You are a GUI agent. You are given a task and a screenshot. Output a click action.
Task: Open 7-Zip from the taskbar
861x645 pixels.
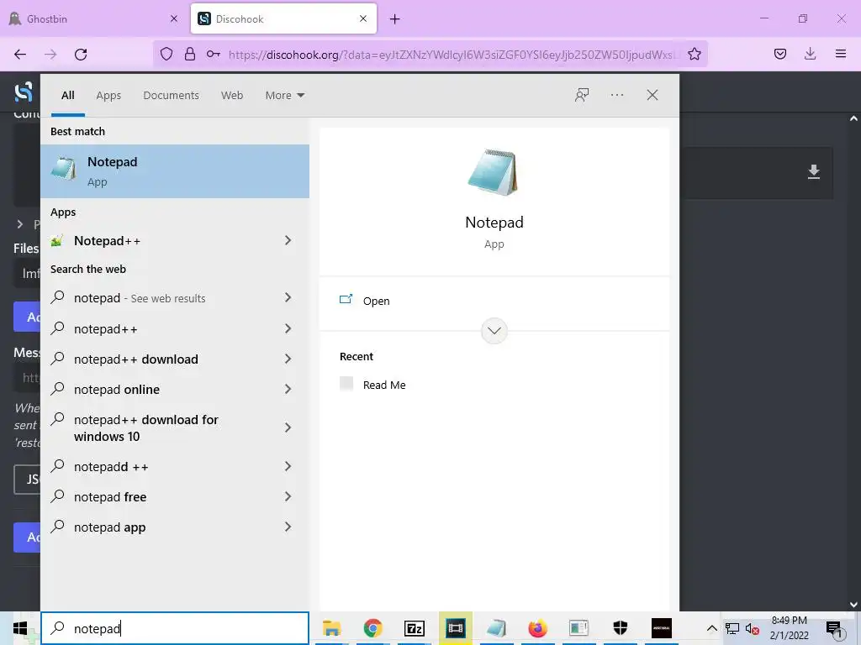[x=414, y=628]
